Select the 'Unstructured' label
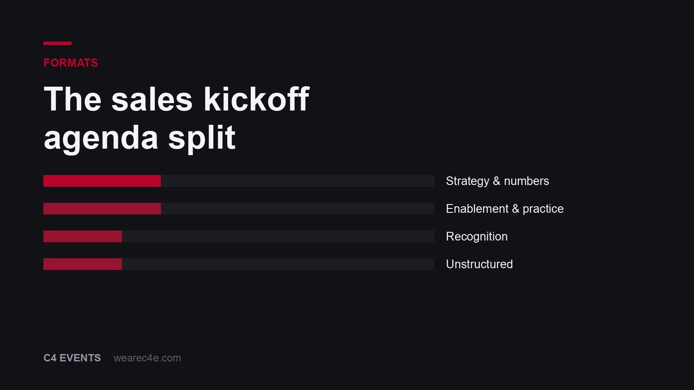This screenshot has width=694, height=390. (x=479, y=264)
